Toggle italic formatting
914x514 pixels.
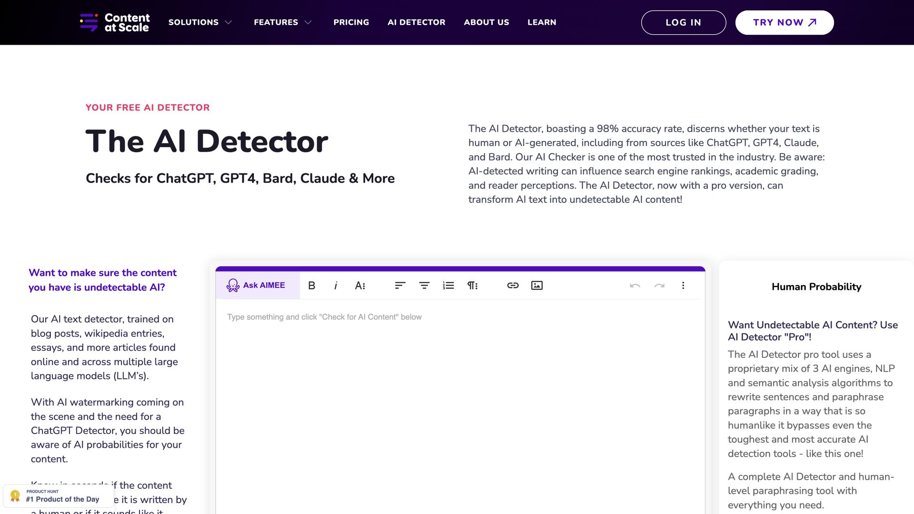point(336,286)
